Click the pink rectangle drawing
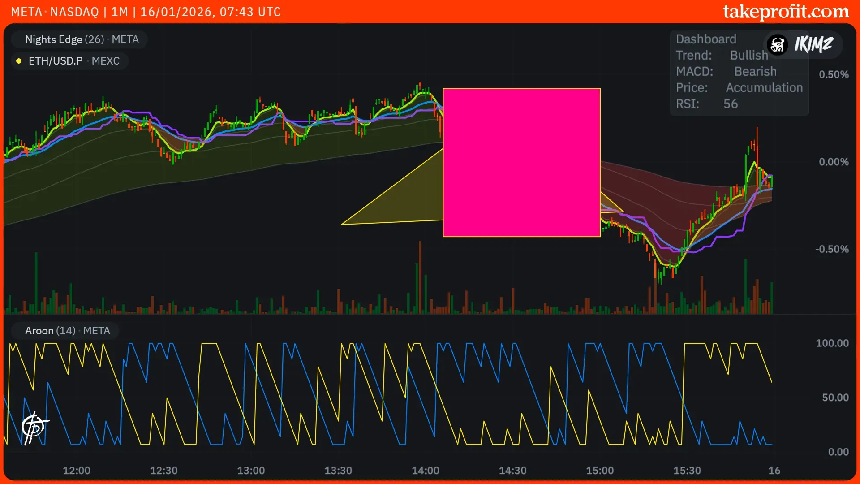Image resolution: width=860 pixels, height=484 pixels. tap(521, 162)
